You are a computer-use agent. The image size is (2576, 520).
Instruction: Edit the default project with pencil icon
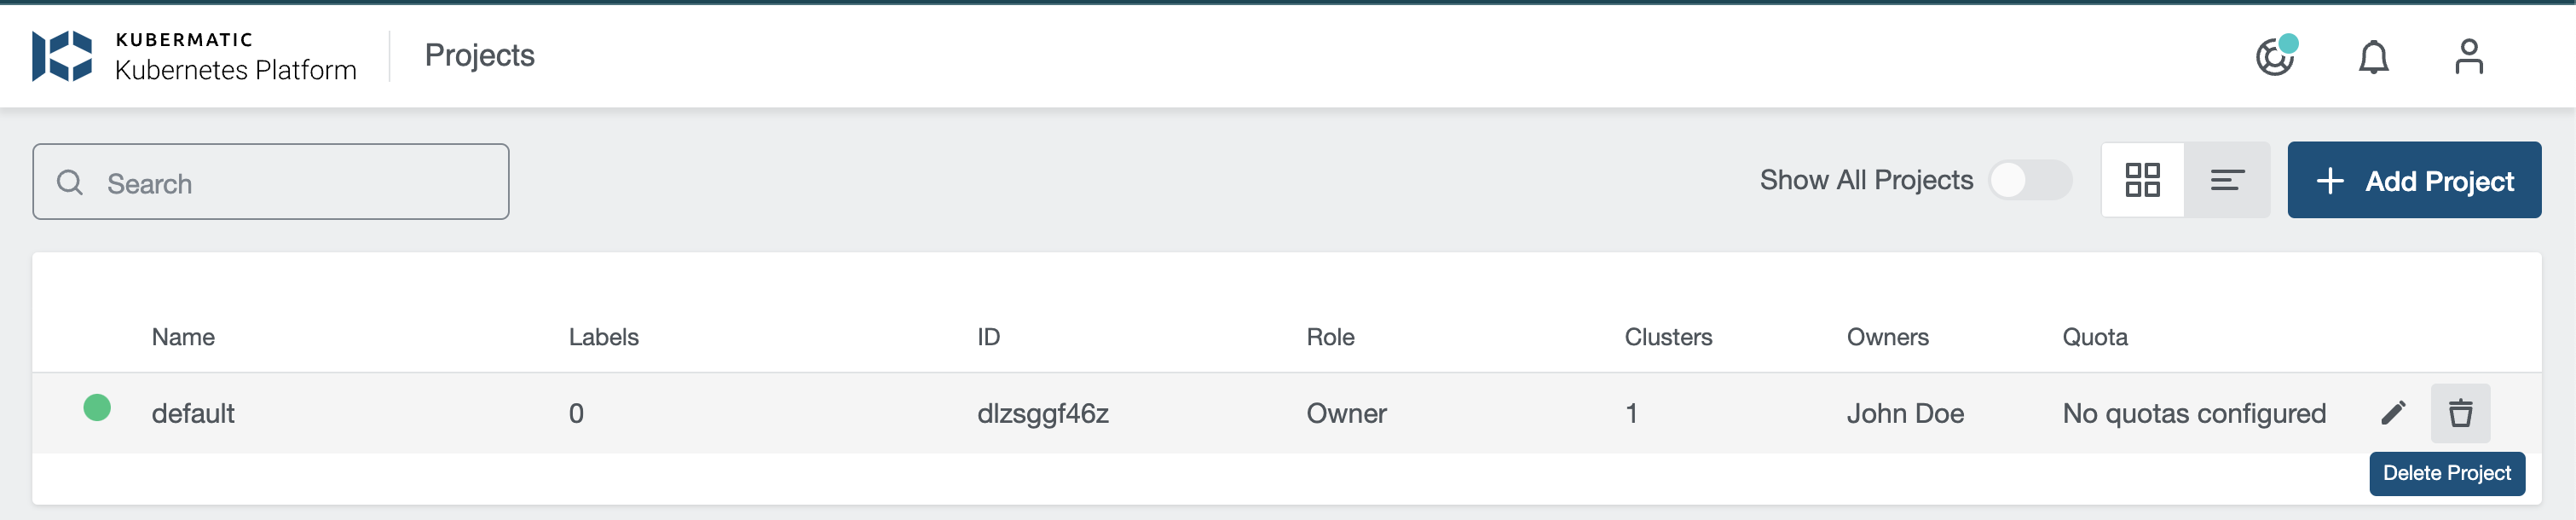2393,413
